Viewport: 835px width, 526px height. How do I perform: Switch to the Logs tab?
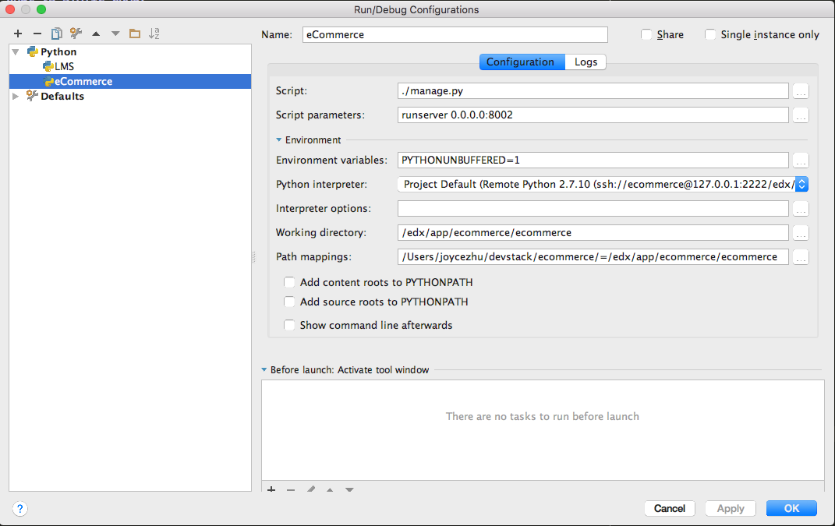pos(586,62)
